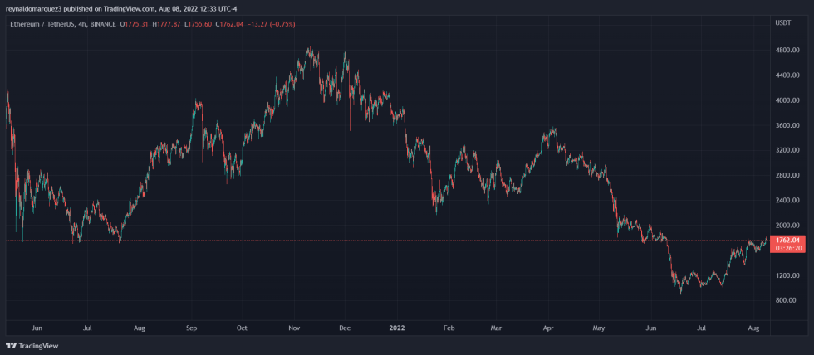This screenshot has width=814, height=355.
Task: Click the Nov label on time axis
Action: 294,328
